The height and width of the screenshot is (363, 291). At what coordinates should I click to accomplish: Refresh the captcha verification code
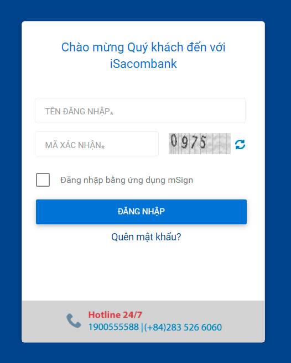pos(240,144)
